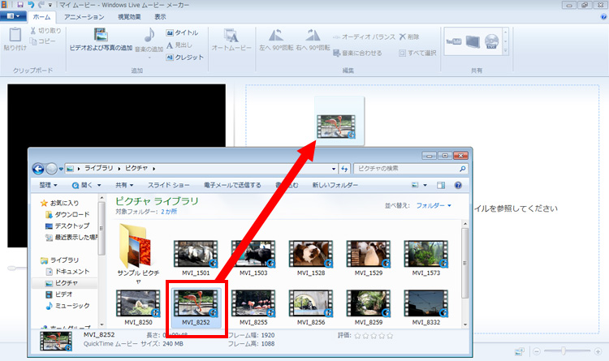
Task: Click the file list vertical scrollbar
Action: coord(465,263)
